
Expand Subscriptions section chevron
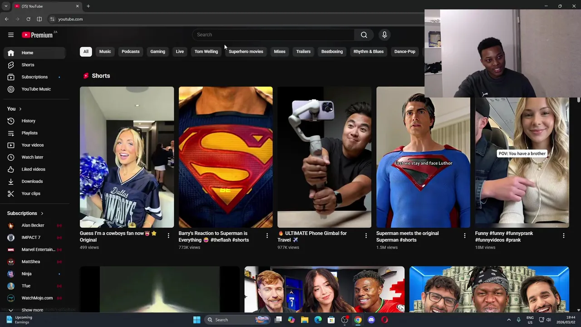click(42, 213)
